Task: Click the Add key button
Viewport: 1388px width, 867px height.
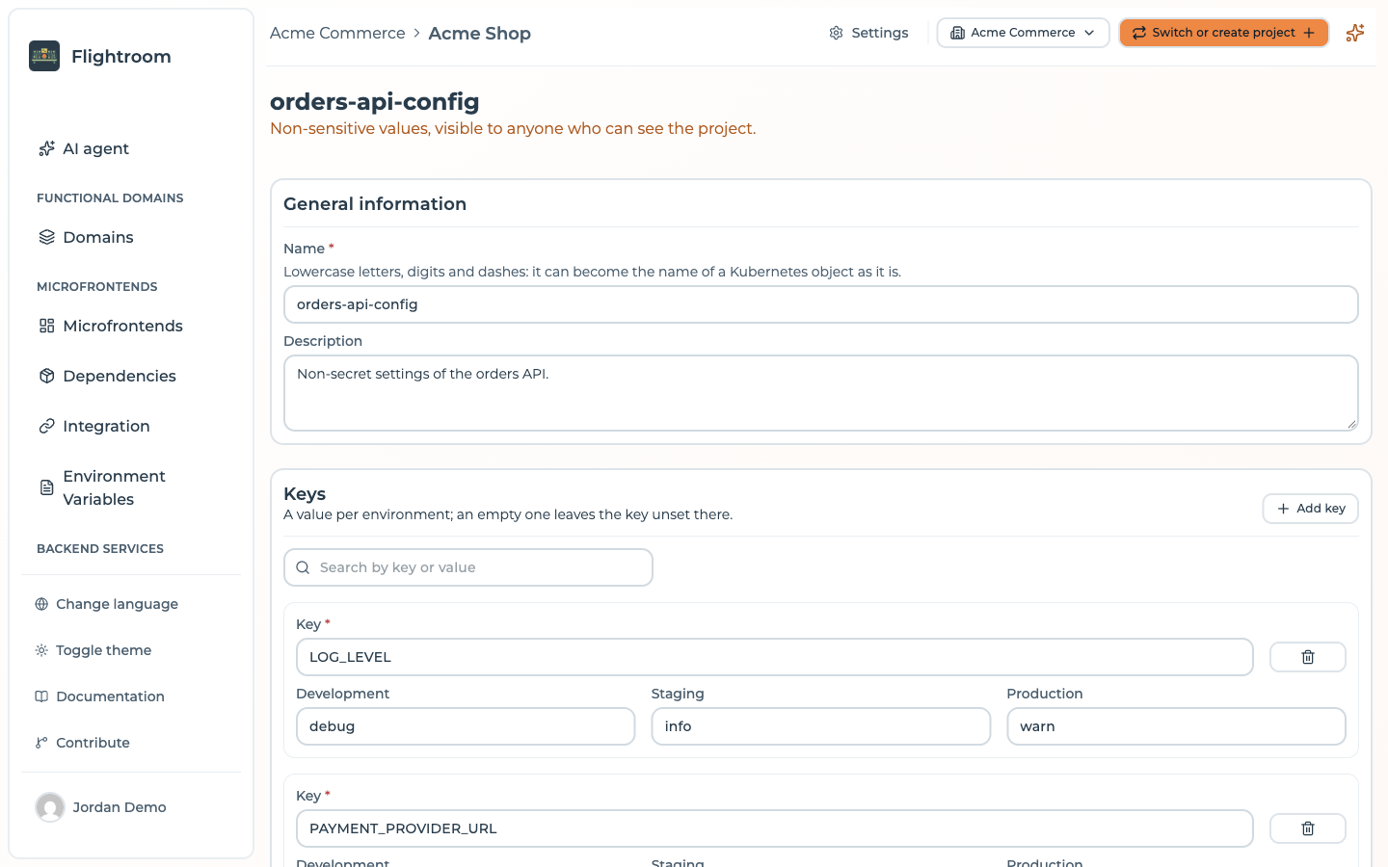Action: click(x=1311, y=509)
